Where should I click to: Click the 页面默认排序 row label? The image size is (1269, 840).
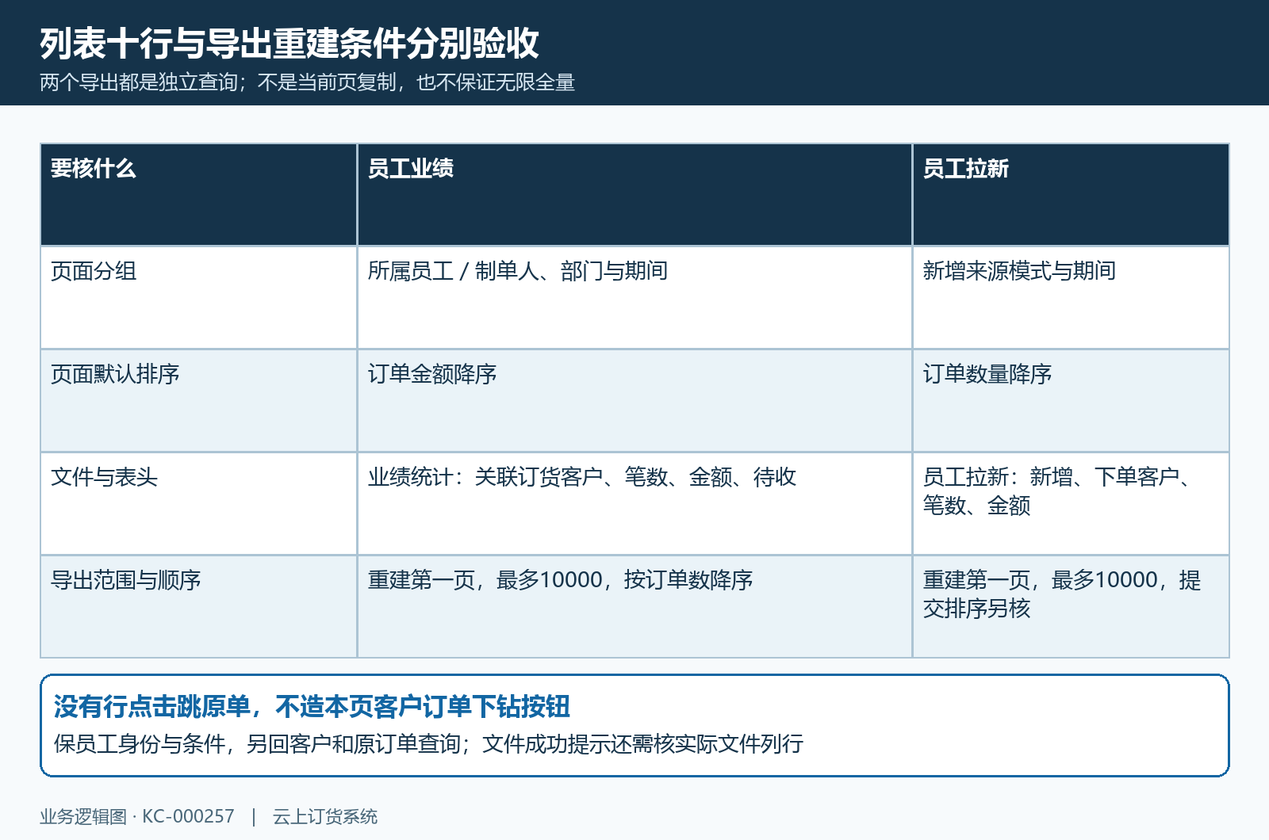(x=199, y=401)
